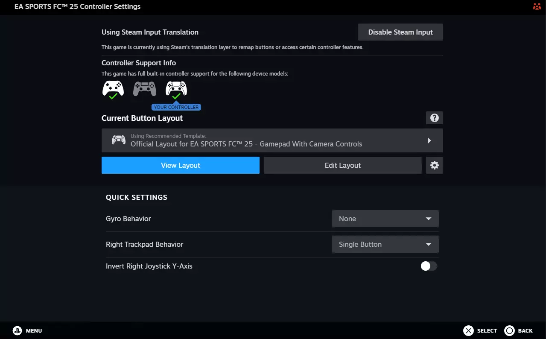
Task: Click the Controller Support Info heading
Action: pyautogui.click(x=139, y=63)
